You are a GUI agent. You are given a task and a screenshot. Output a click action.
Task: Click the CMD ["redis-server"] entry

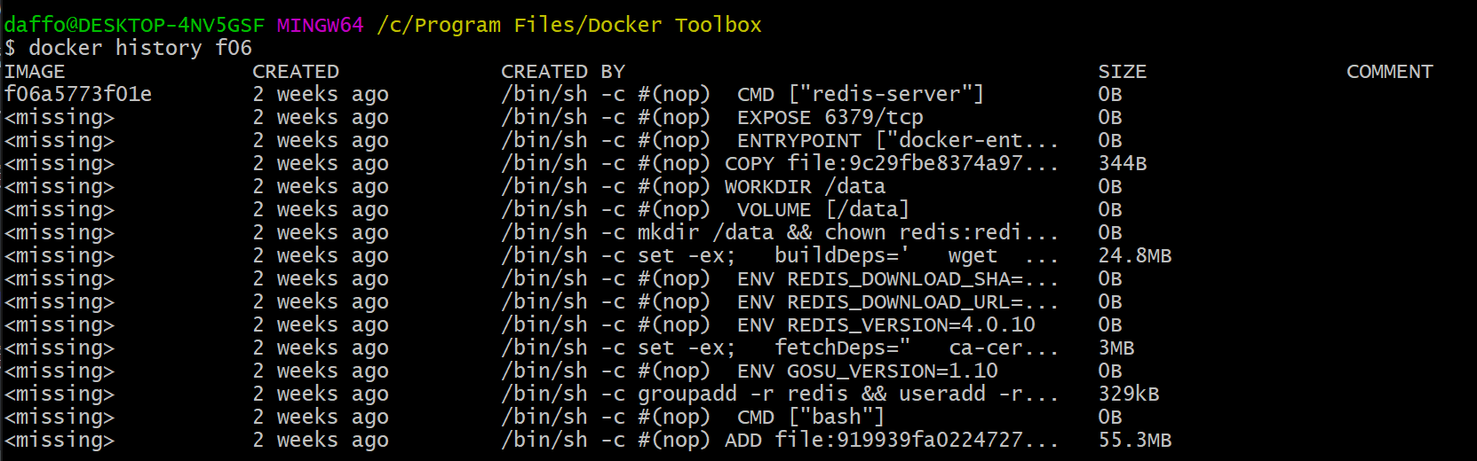pos(860,94)
